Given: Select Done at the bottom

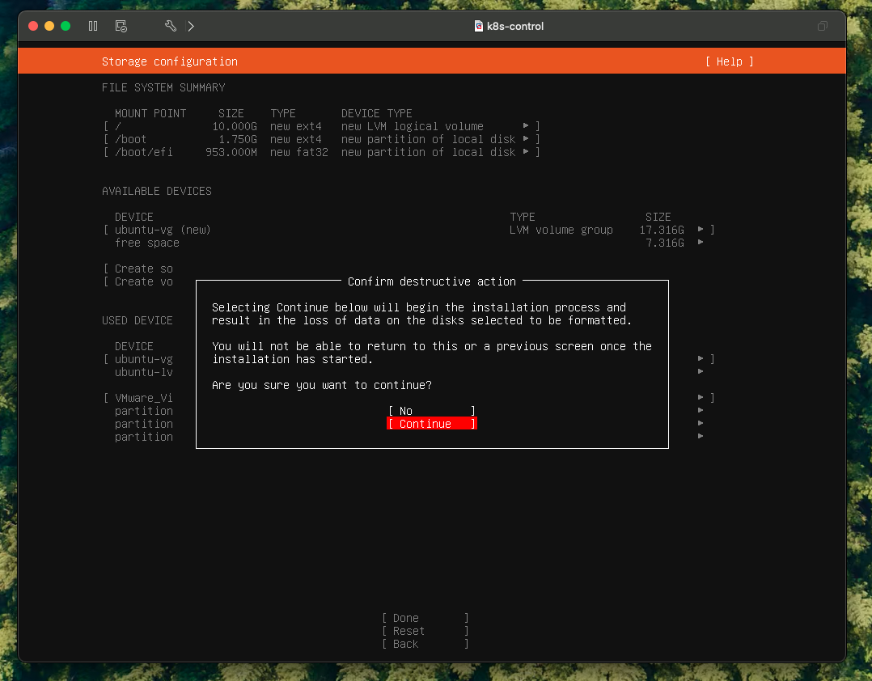Looking at the screenshot, I should [425, 618].
